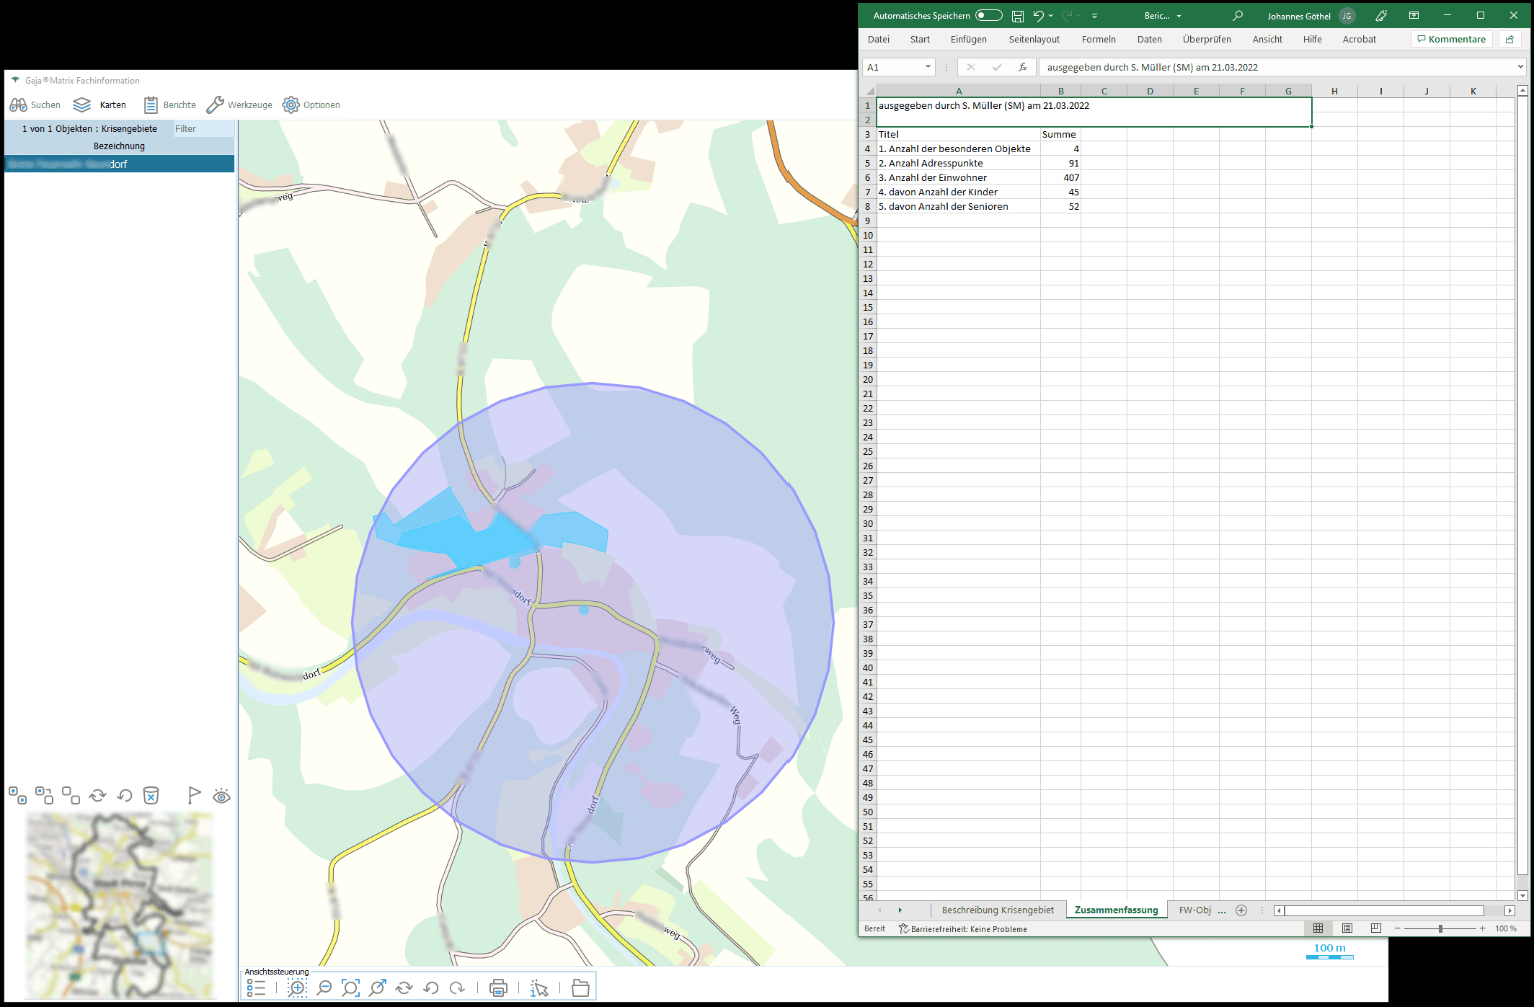The width and height of the screenshot is (1534, 1007).
Task: Toggle the eye visibility icon
Action: click(x=221, y=796)
